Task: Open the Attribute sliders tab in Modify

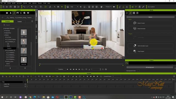Action: pos(127,13)
